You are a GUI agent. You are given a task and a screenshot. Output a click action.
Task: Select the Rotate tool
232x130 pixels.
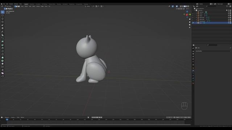point(3,22)
